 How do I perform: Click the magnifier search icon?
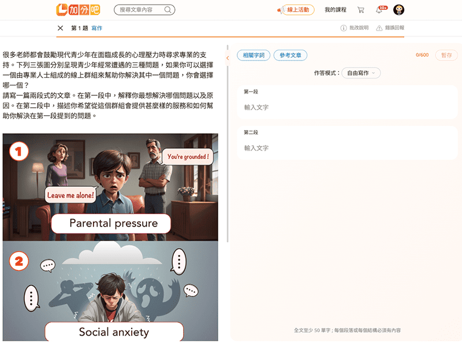pos(167,10)
